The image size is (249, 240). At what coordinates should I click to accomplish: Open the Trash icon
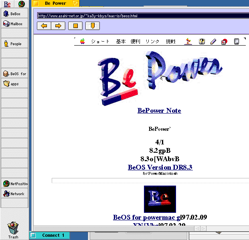(x=13, y=230)
